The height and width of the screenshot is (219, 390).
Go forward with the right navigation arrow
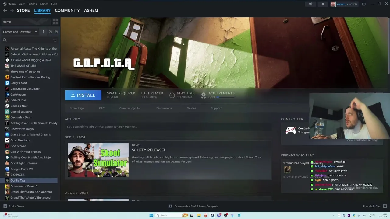pyautogui.click(x=12, y=10)
